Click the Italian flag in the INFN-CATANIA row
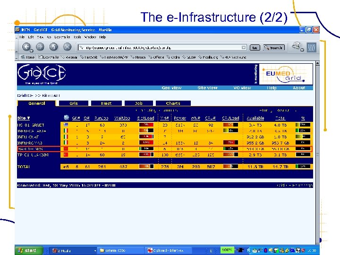Viewport: 340px width, 255px height. (x=66, y=131)
